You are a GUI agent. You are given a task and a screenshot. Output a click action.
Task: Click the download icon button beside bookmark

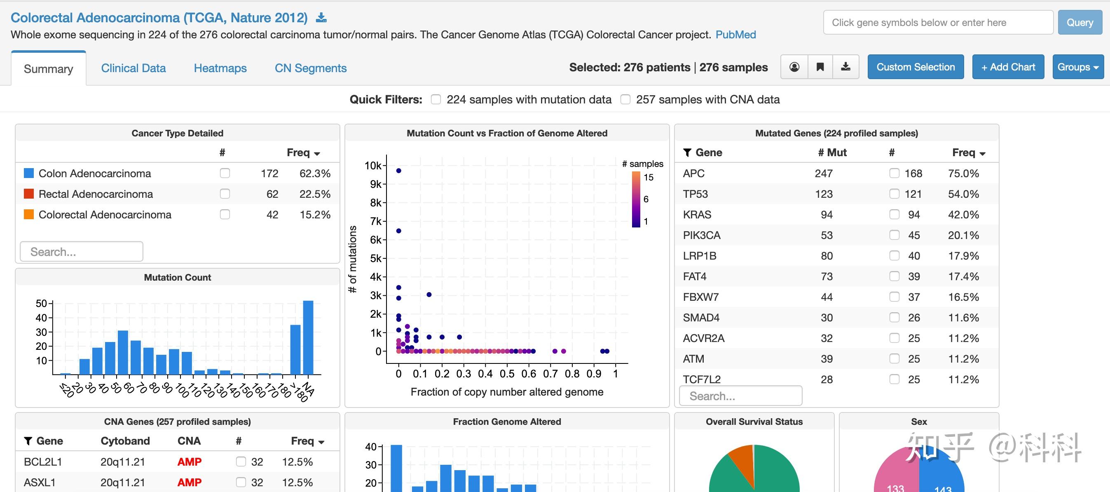(x=846, y=67)
